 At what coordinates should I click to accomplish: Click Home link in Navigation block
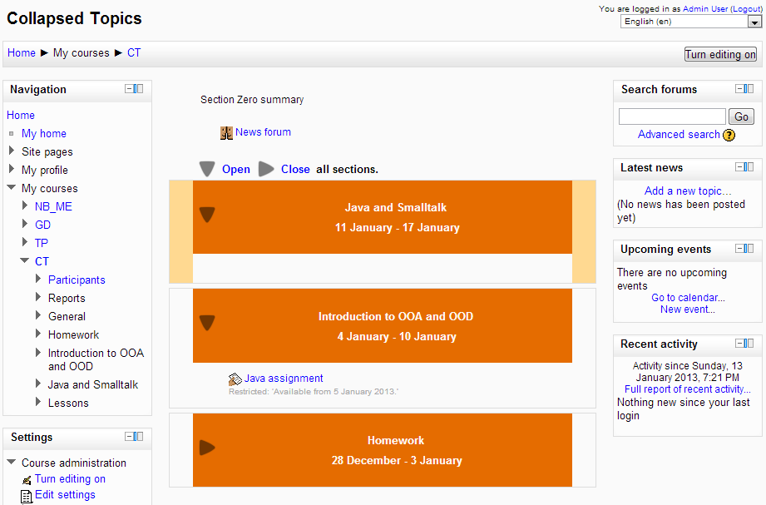[21, 116]
